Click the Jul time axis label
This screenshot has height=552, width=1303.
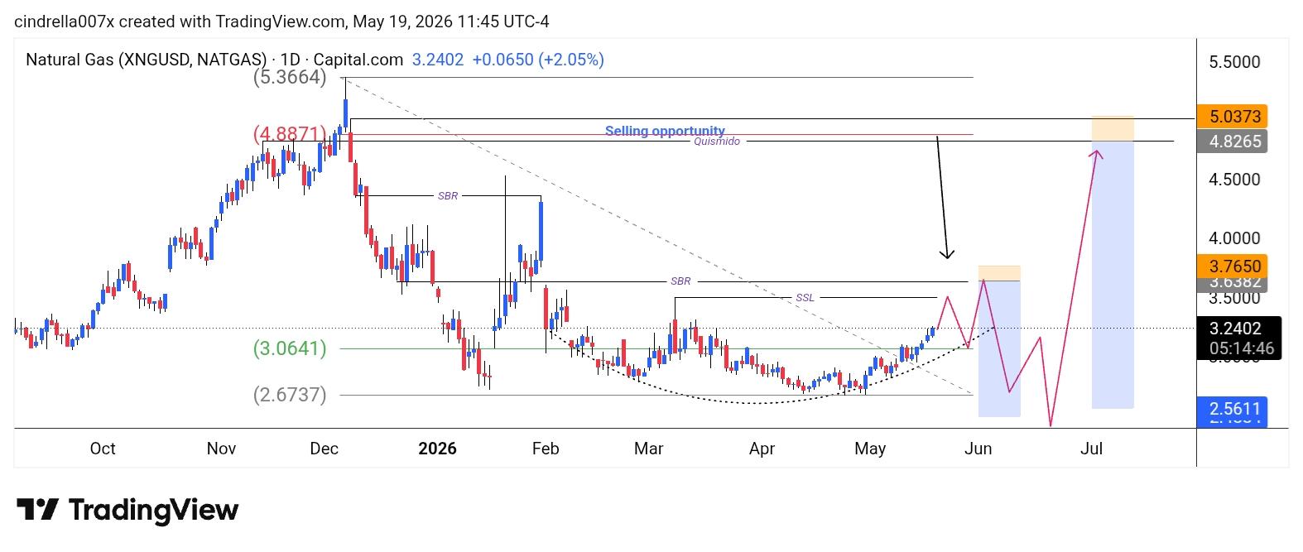pyautogui.click(x=1092, y=449)
